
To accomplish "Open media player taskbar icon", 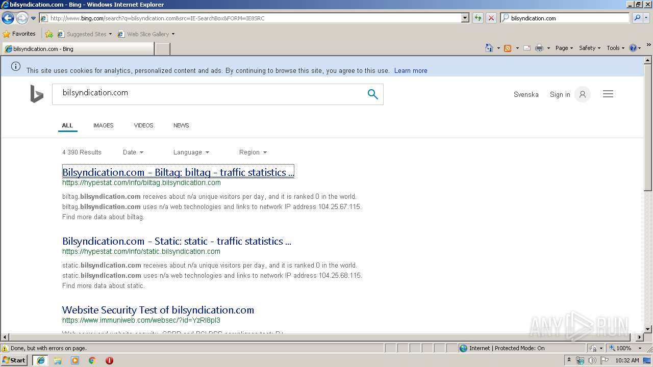I will (75, 360).
